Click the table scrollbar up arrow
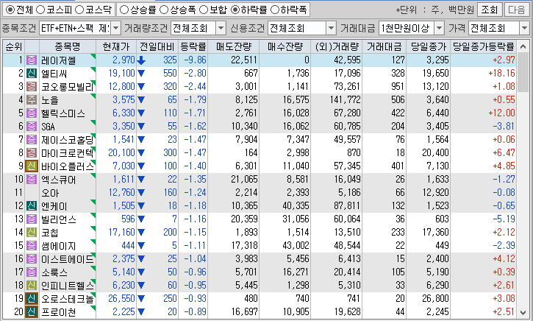Image resolution: width=533 pixels, height=321 pixels. click(x=523, y=46)
